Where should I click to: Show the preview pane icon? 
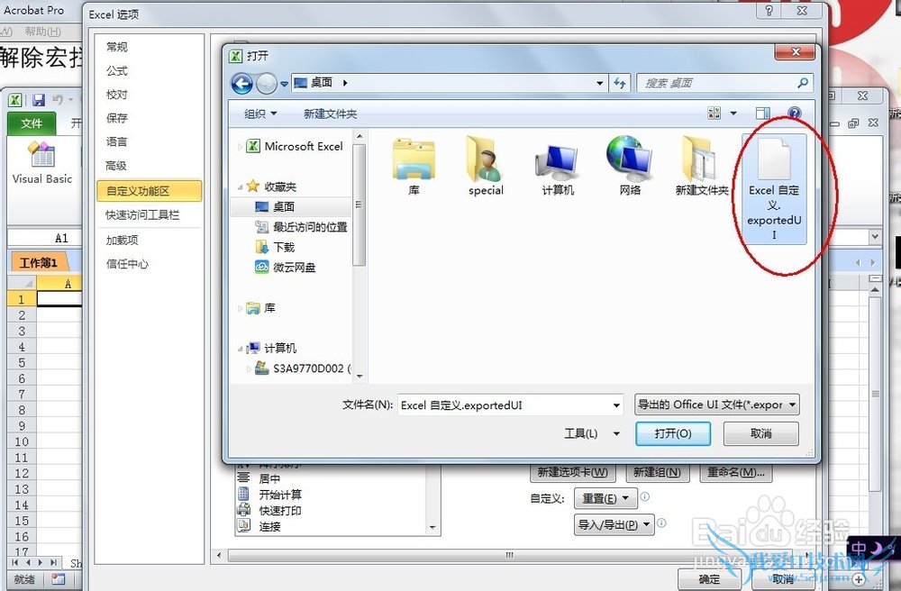point(762,114)
